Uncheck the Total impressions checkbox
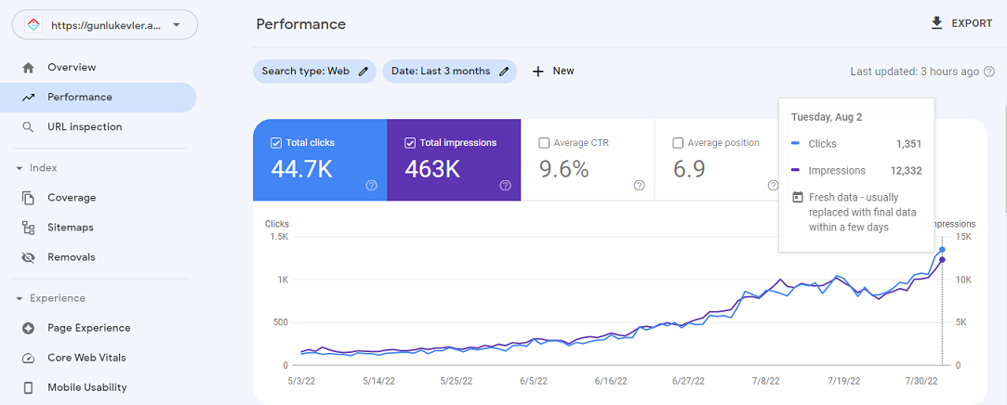Viewport: 1007px width, 405px height. pyautogui.click(x=410, y=143)
